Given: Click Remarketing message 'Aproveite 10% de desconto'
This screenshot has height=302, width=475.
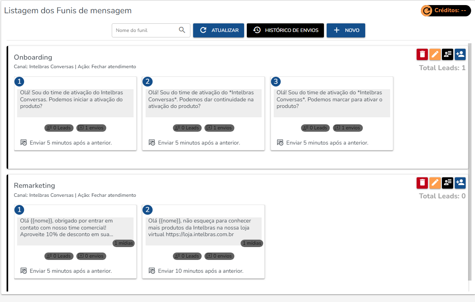Looking at the screenshot, I should click(x=75, y=231).
